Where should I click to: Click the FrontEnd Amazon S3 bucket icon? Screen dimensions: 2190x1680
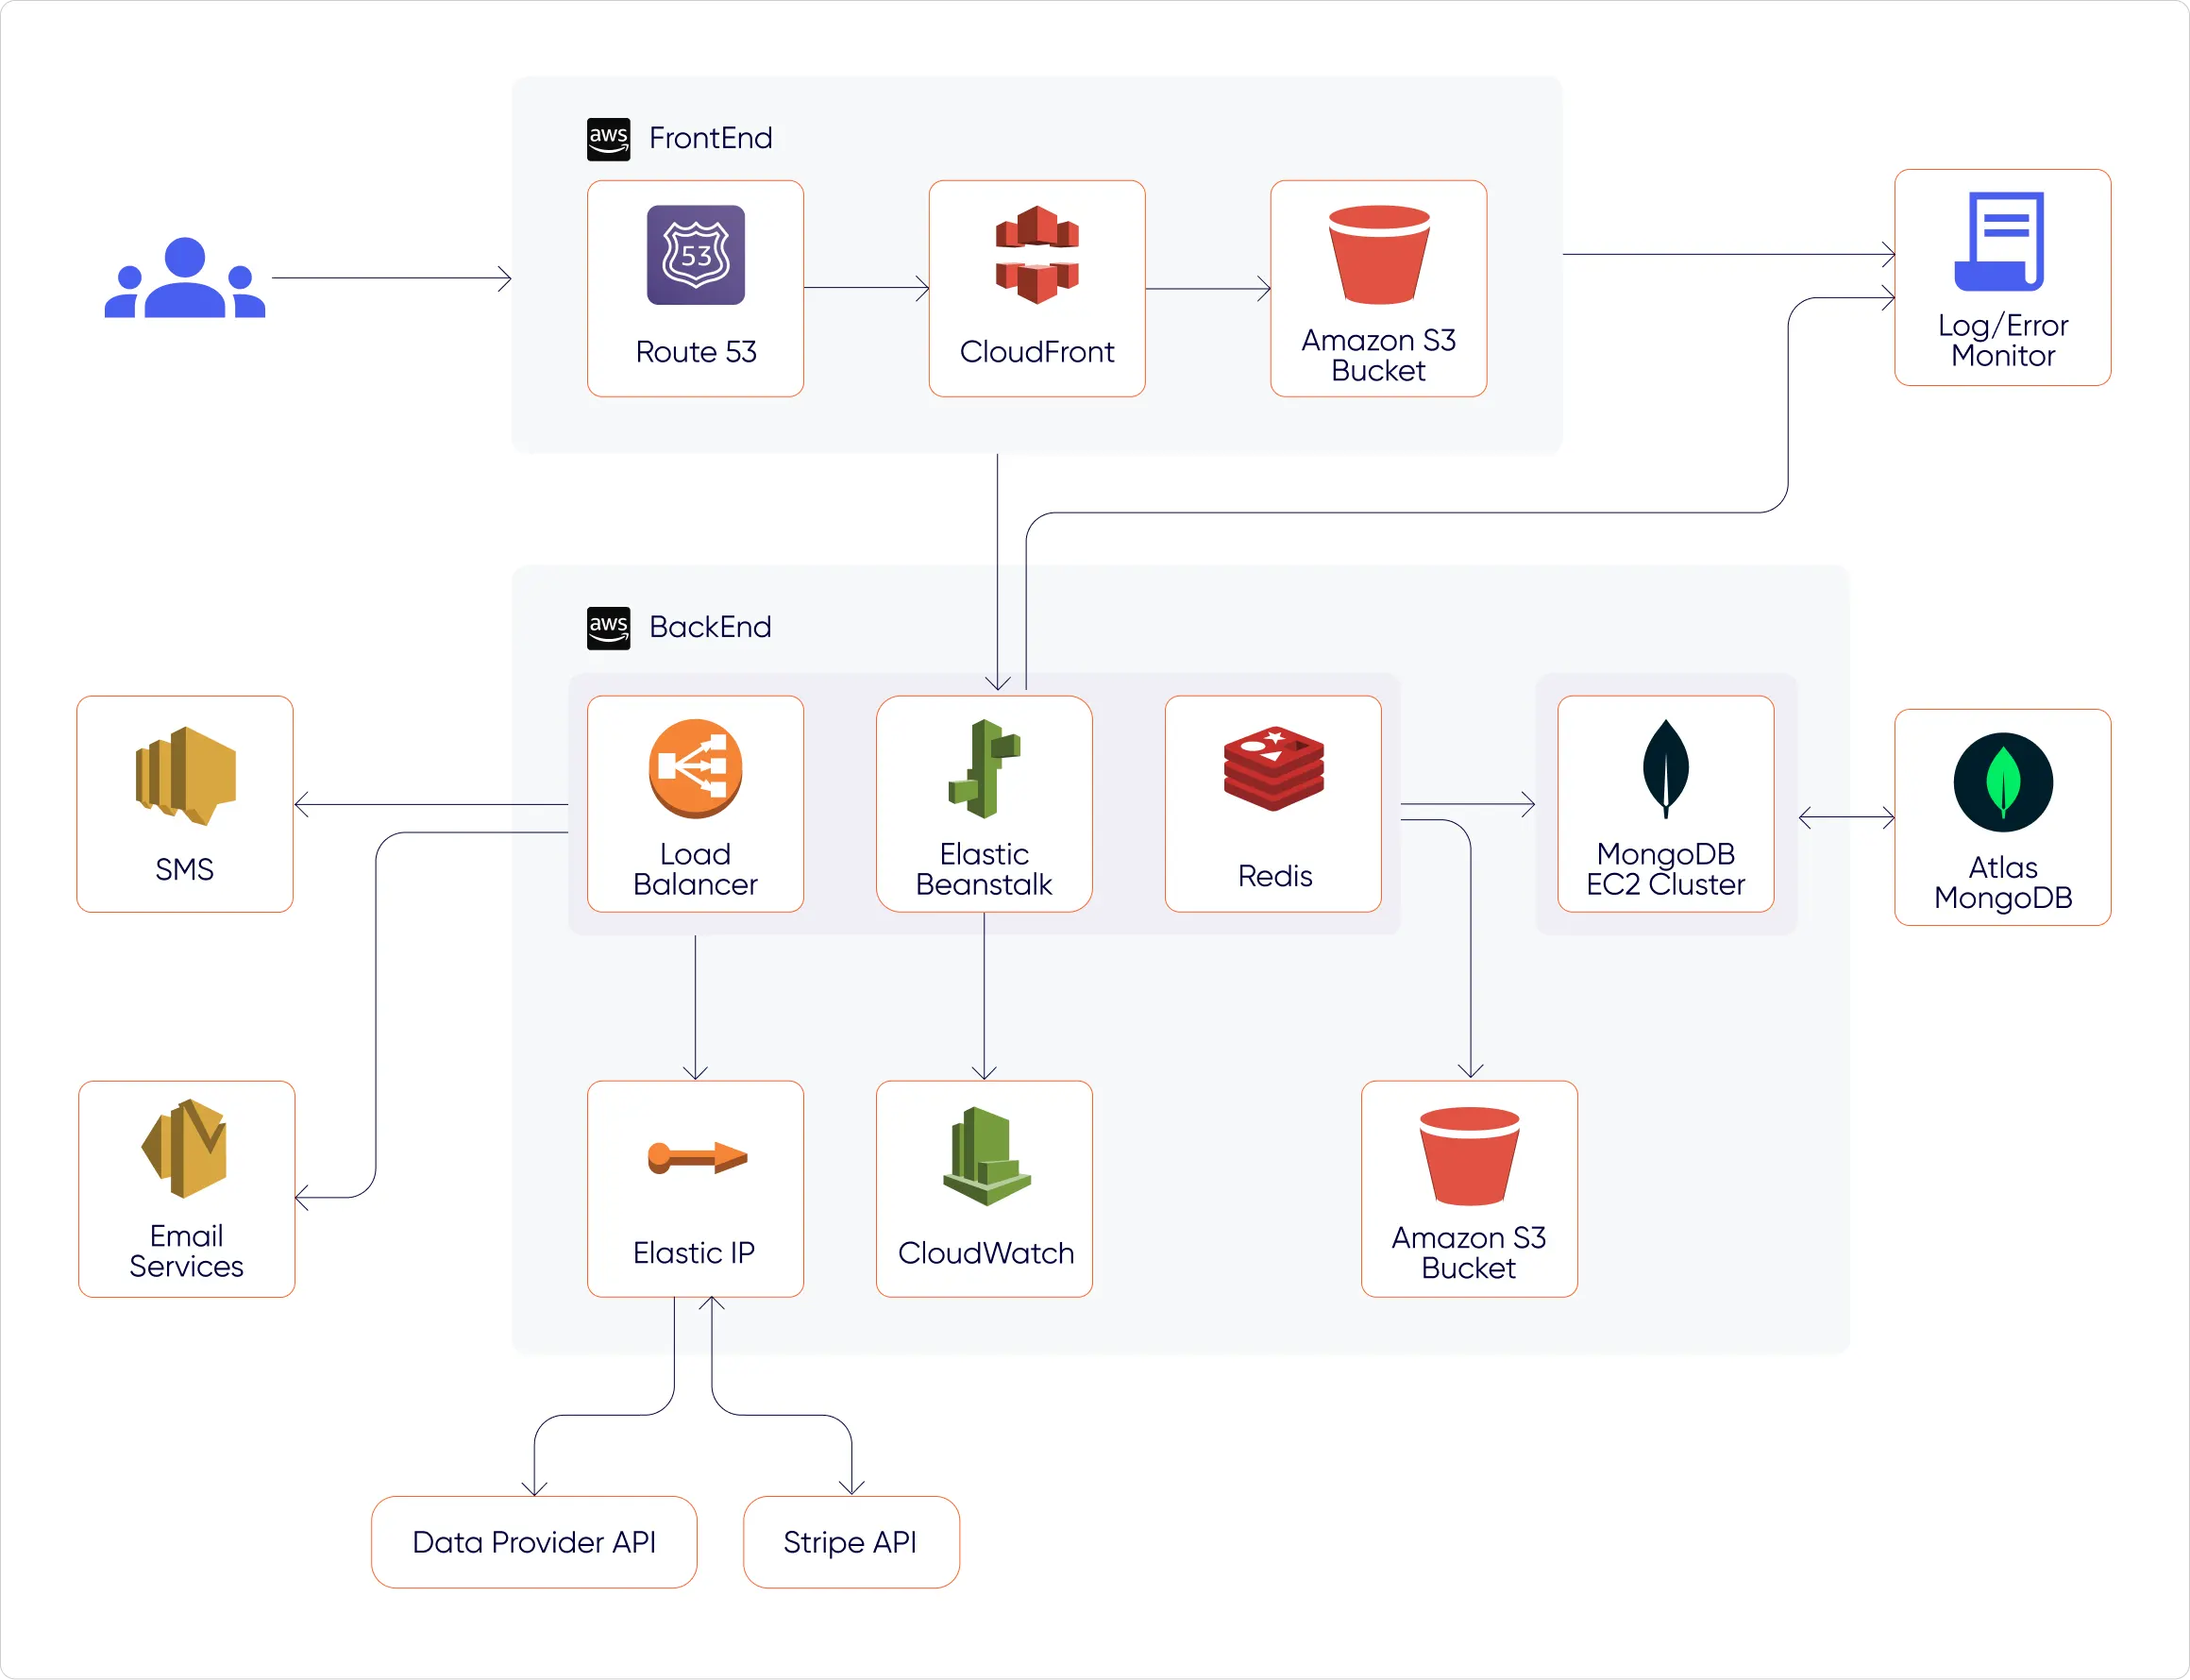(1379, 255)
